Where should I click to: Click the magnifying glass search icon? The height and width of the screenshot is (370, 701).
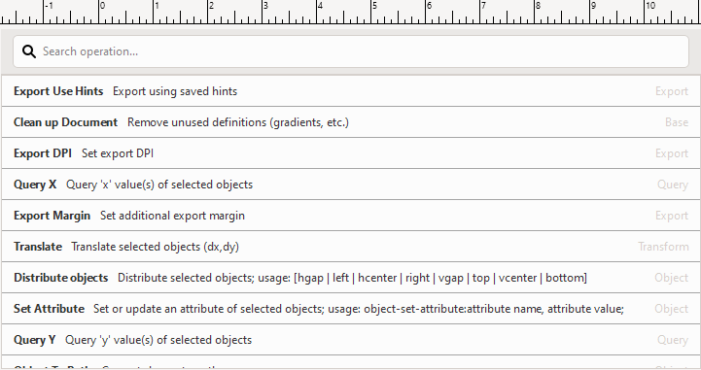[29, 51]
